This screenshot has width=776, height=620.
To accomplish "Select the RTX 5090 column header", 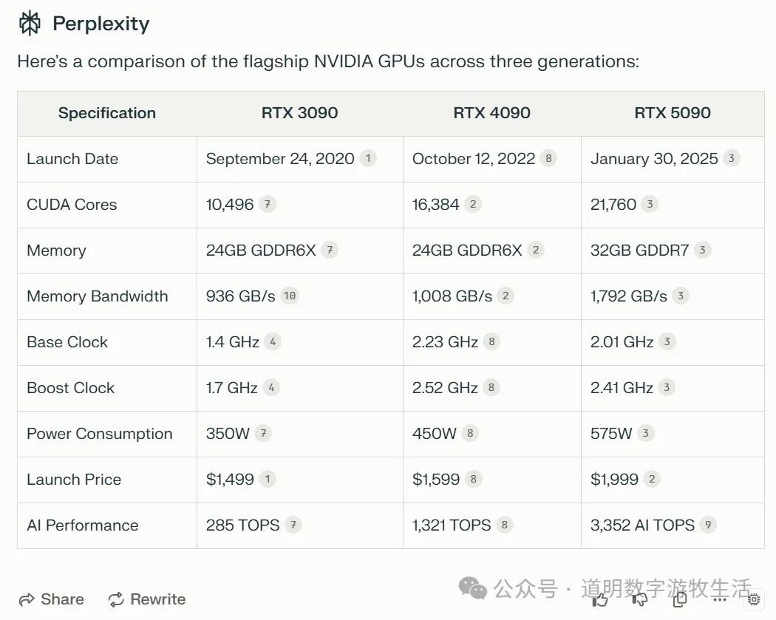I will click(672, 113).
